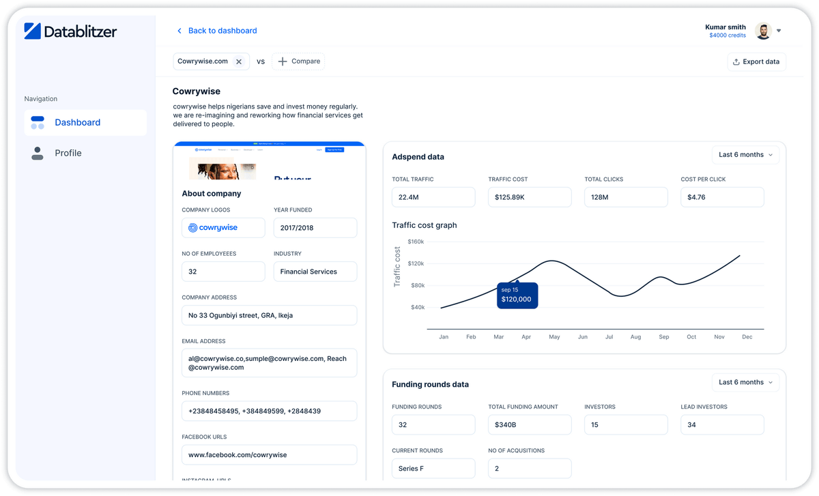Expand Funding rounds Last 6 months dropdown

(745, 382)
